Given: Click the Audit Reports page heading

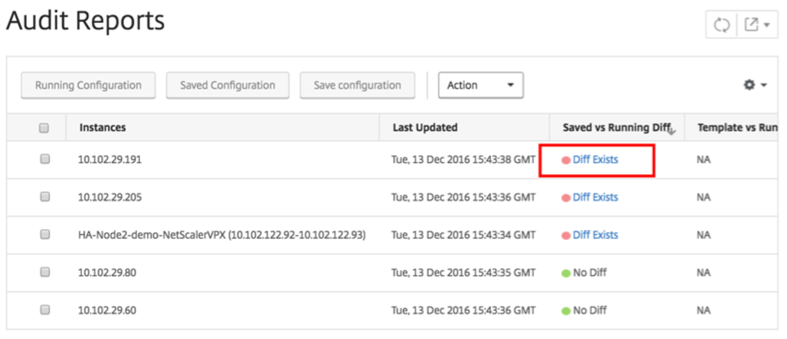Looking at the screenshot, I should 85,21.
